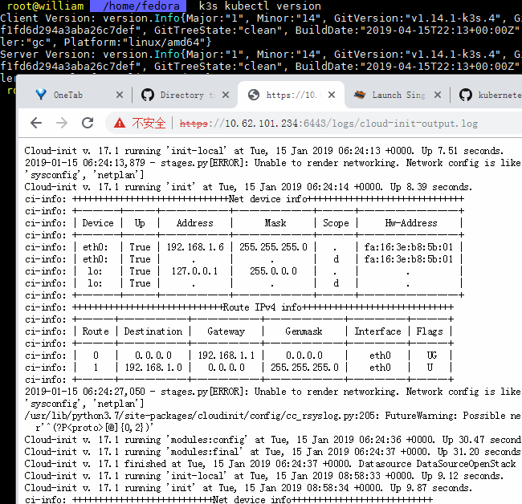Click the terminal path /home/fedora

(x=141, y=6)
